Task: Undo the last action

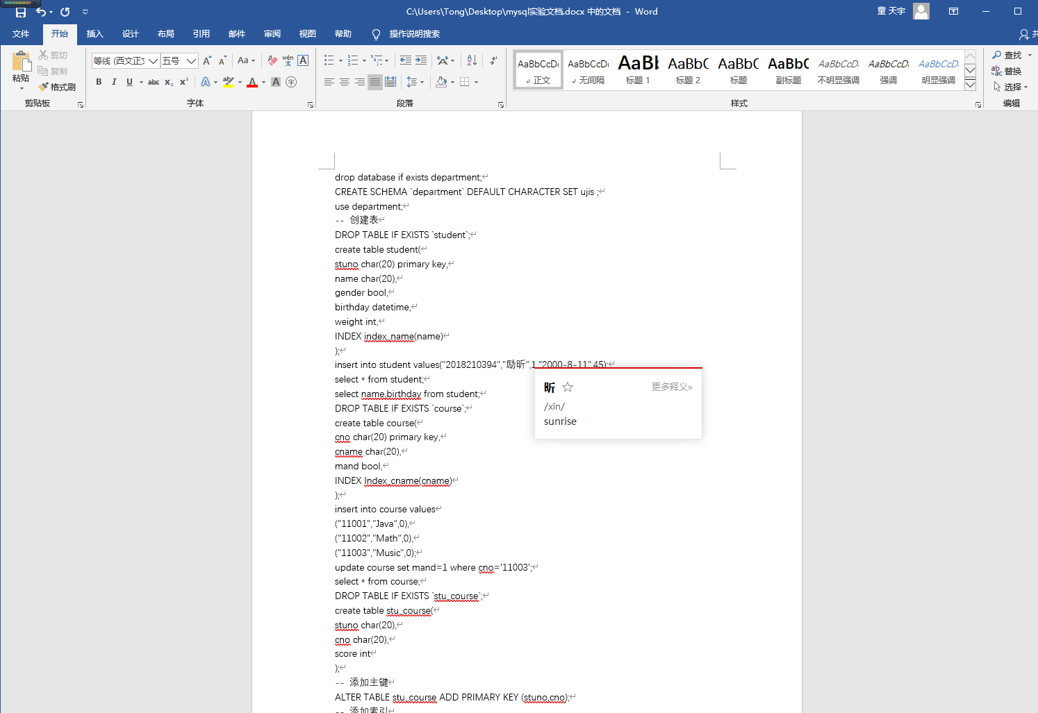Action: click(x=41, y=12)
